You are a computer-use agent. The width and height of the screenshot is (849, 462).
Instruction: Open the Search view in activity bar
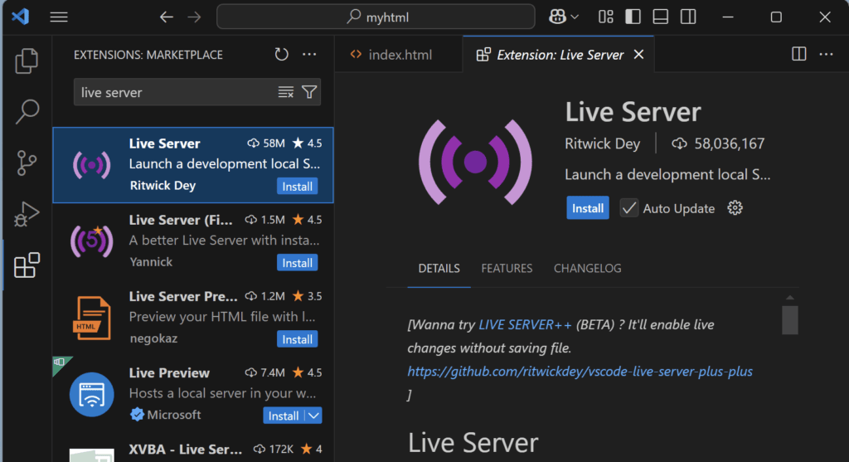(x=26, y=112)
